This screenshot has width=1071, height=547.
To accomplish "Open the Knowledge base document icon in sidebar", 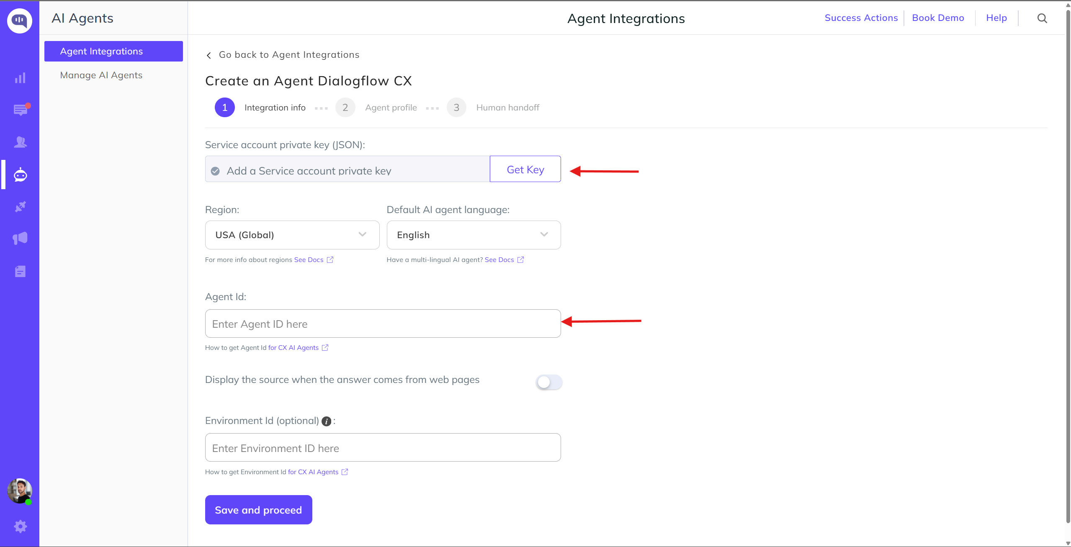I will coord(20,271).
